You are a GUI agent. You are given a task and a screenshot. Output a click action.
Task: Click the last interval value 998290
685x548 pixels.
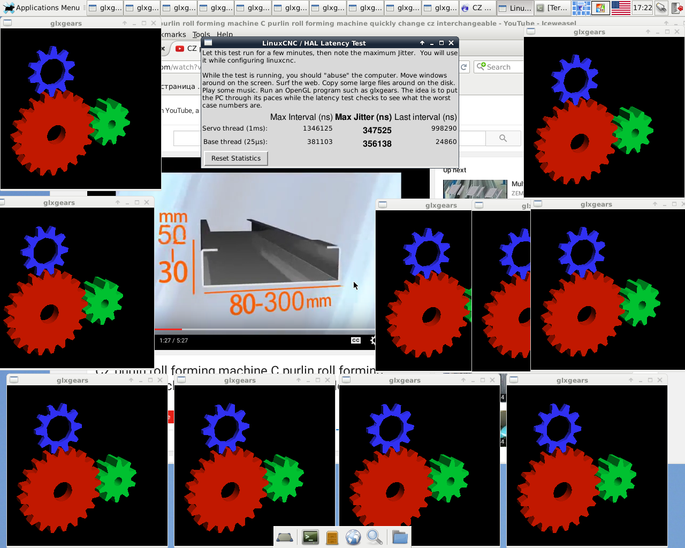(444, 128)
